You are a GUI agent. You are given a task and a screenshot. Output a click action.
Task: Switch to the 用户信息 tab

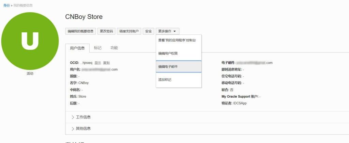(x=77, y=48)
